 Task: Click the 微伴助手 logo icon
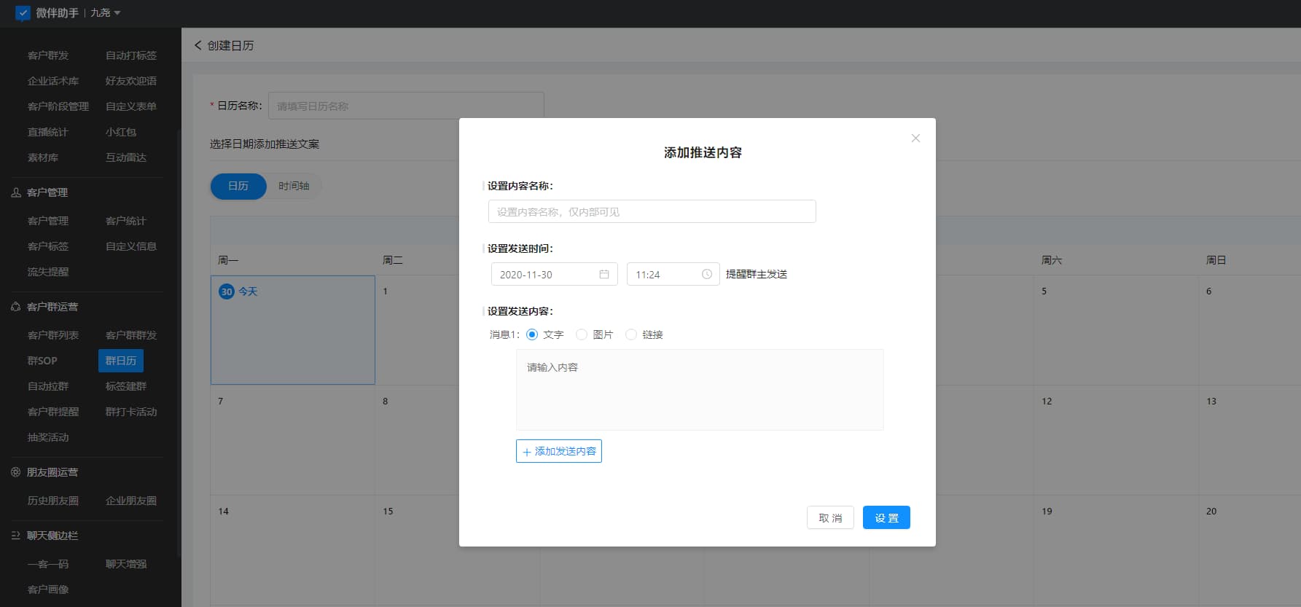click(23, 13)
